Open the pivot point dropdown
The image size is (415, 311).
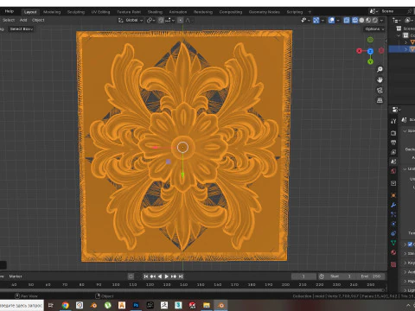pos(150,20)
